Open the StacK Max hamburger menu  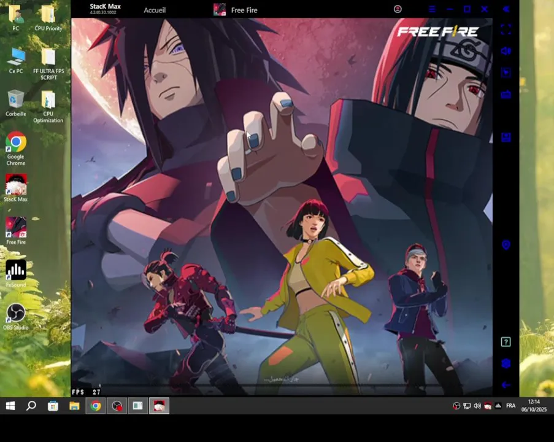click(x=432, y=9)
